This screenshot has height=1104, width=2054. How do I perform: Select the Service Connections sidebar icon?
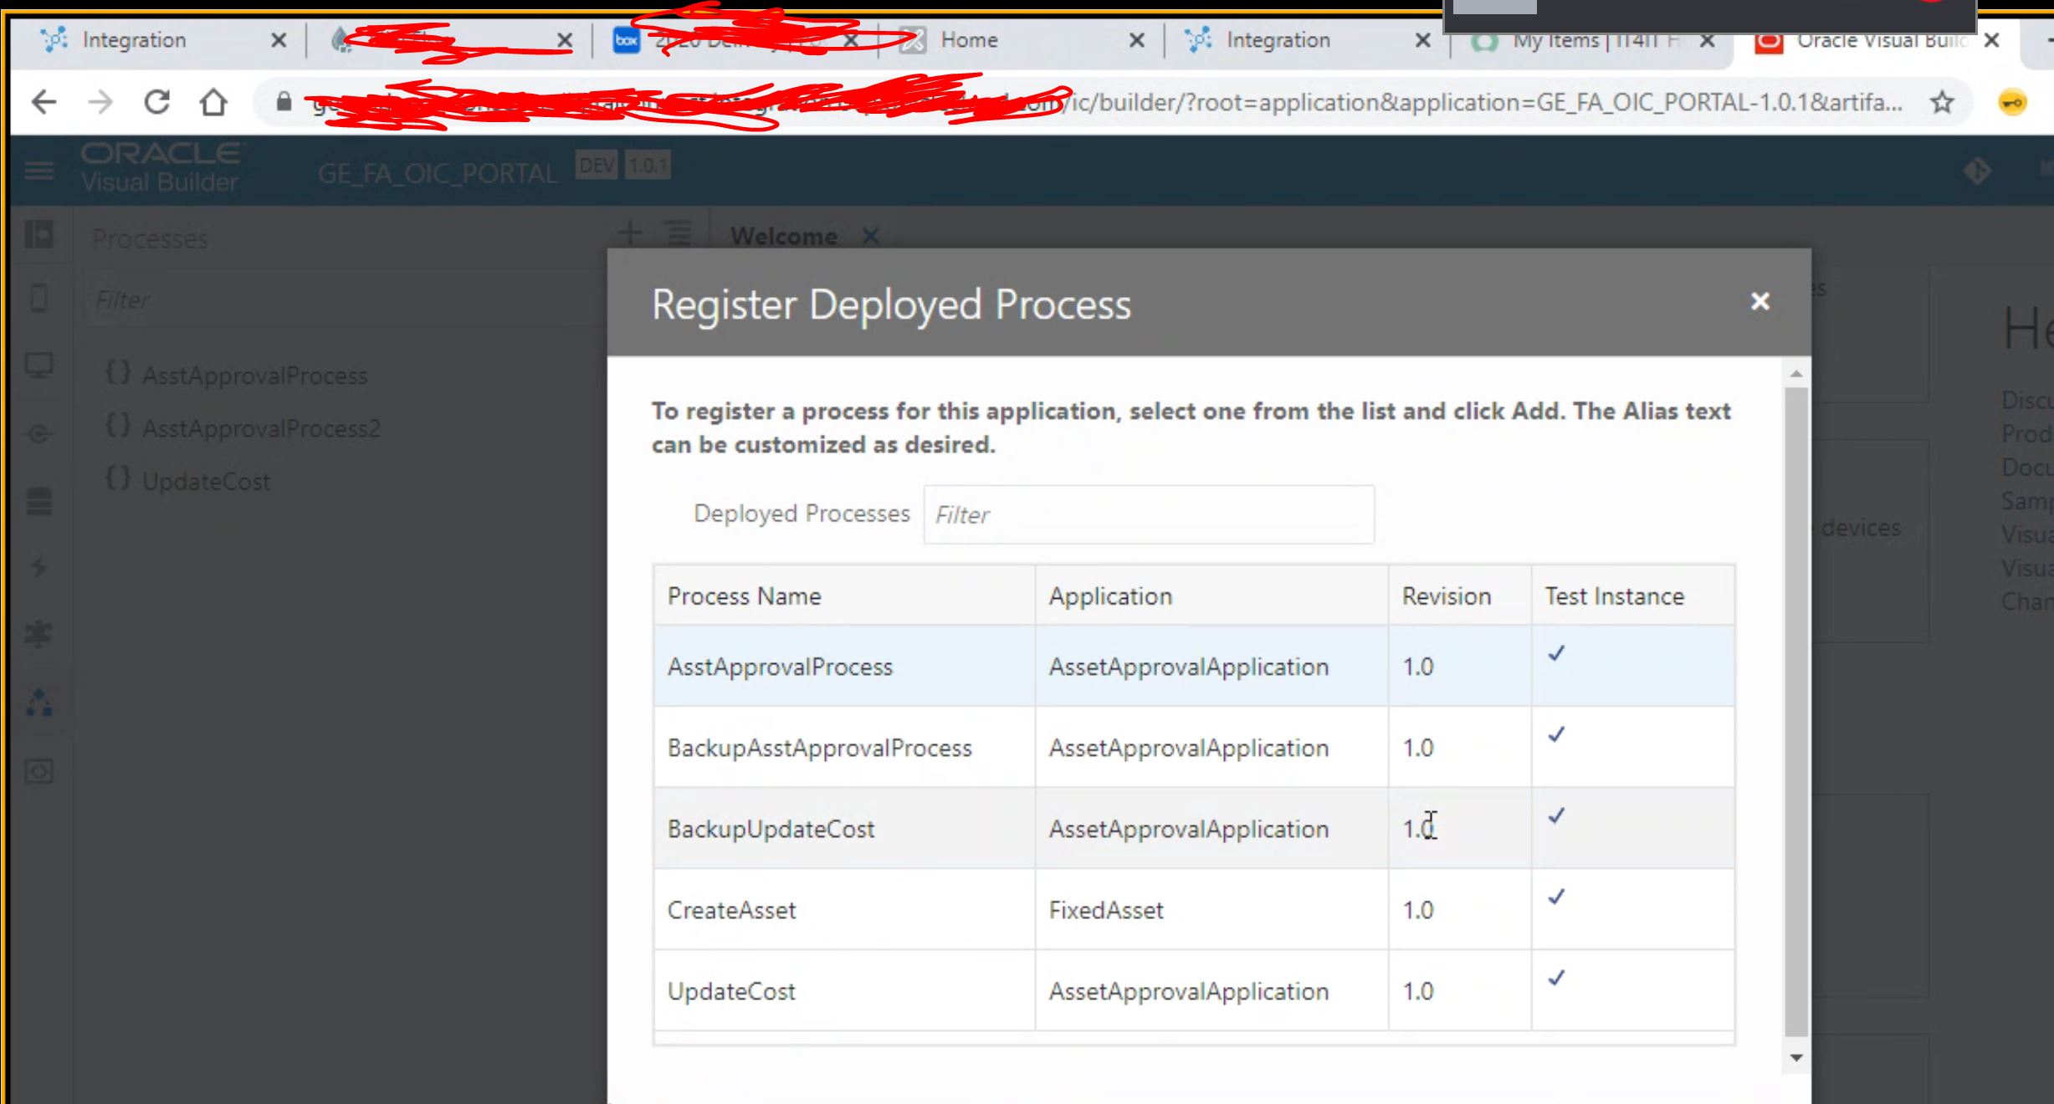(38, 434)
